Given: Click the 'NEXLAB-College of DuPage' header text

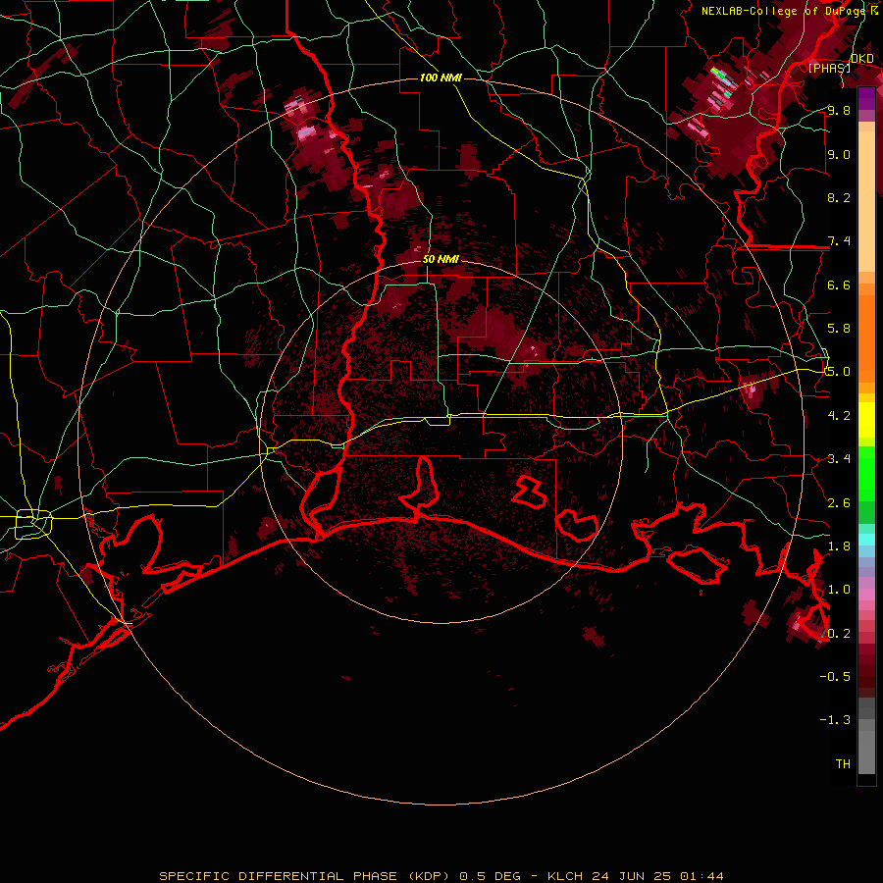Looking at the screenshot, I should (782, 11).
